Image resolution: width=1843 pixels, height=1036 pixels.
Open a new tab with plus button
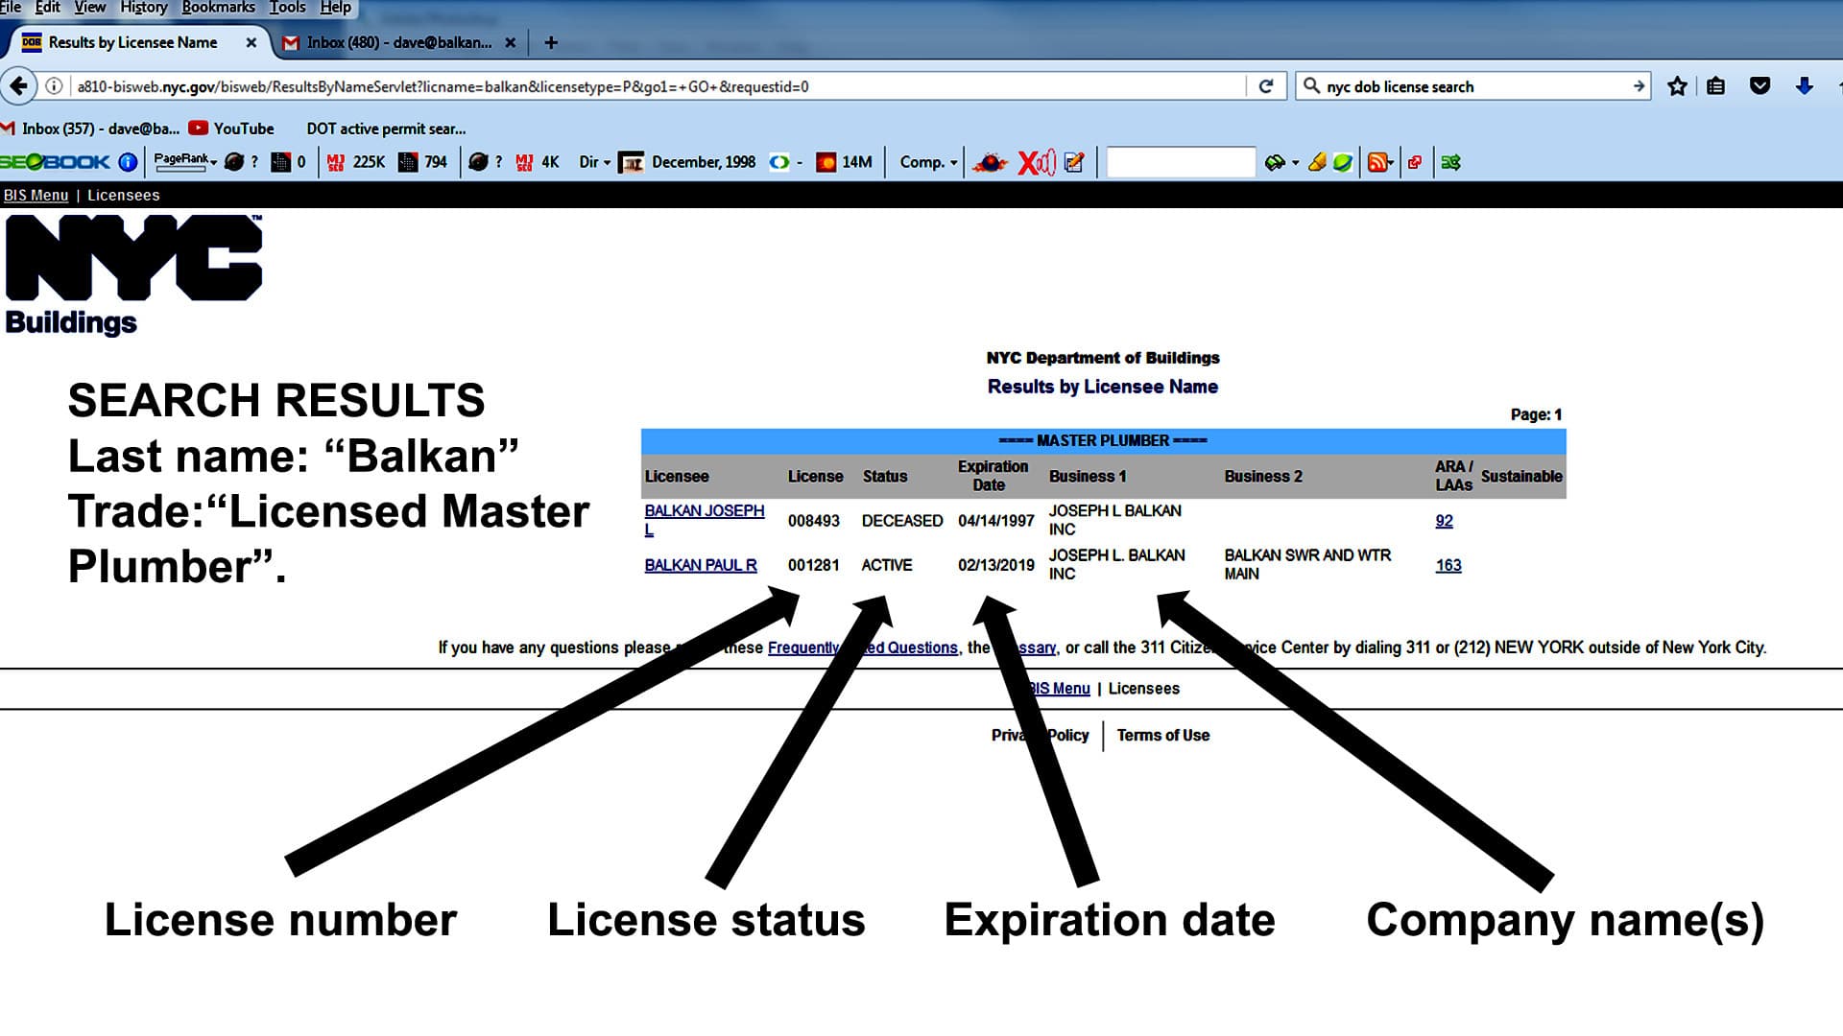point(550,42)
